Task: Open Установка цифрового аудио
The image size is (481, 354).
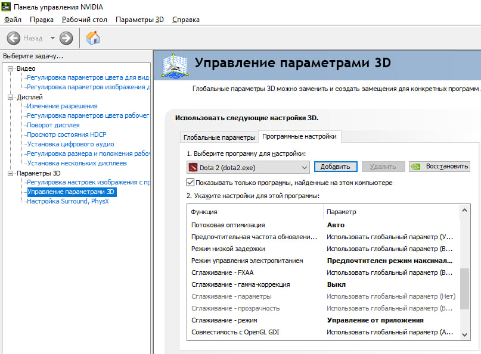Action: coord(70,144)
